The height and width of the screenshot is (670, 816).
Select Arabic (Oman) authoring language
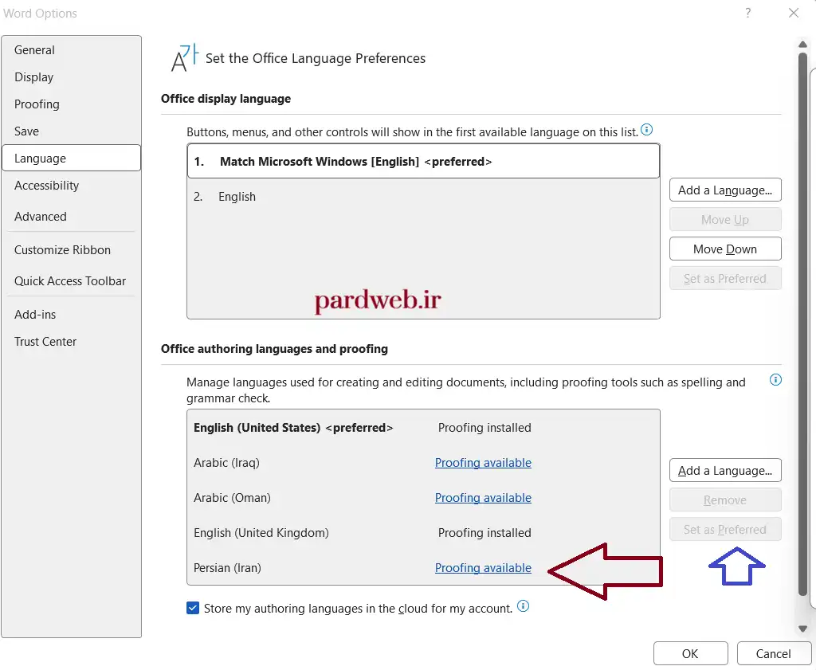[423, 498]
